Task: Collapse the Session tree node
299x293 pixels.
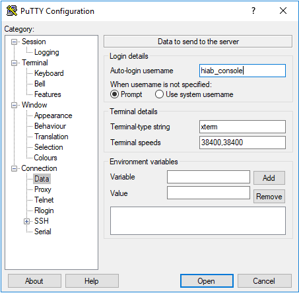Action: [14, 42]
